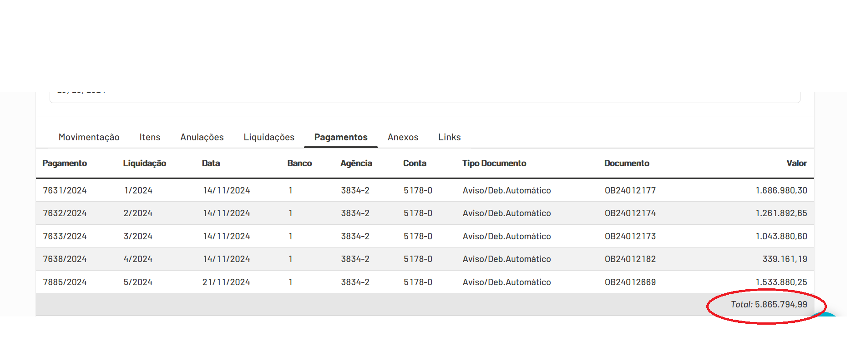Switch to the Links tab

[450, 137]
